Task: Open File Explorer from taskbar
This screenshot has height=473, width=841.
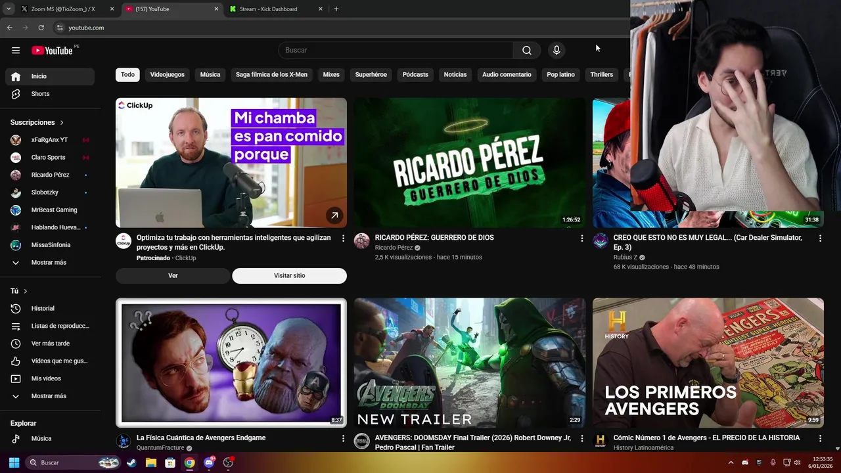Action: coord(150,462)
